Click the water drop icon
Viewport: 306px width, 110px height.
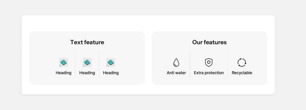[x=176, y=62]
